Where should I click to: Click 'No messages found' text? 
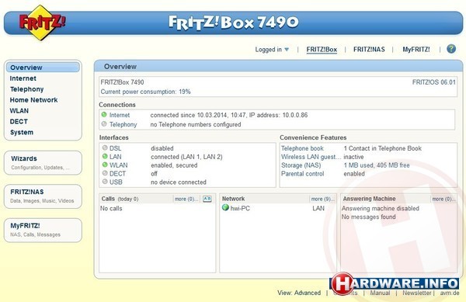(x=369, y=217)
